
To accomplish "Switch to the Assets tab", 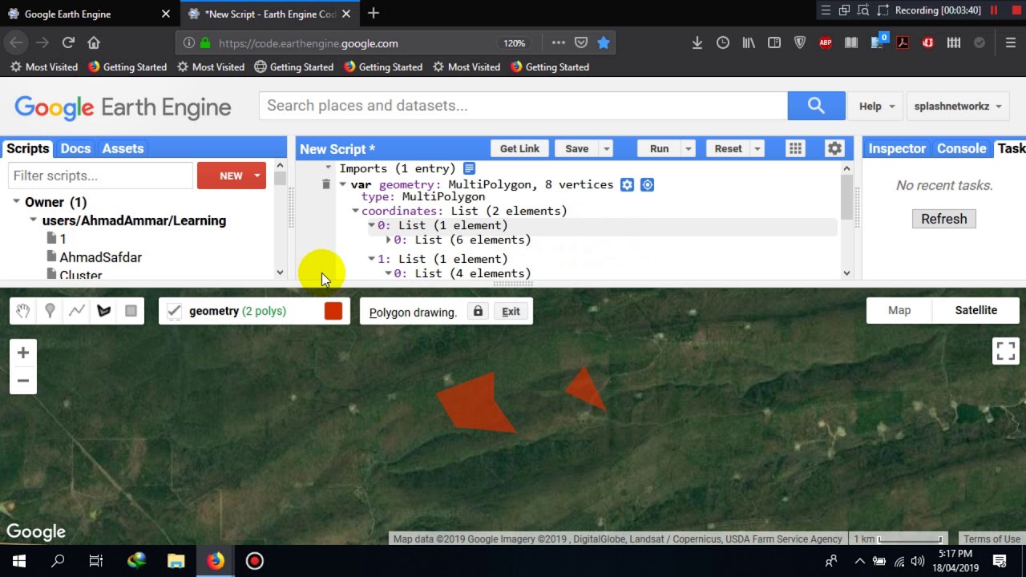I will (x=123, y=148).
